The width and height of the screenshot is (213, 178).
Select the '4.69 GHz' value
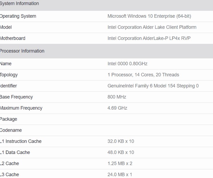[x=117, y=108]
